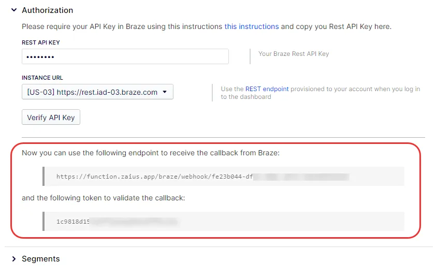Image resolution: width=436 pixels, height=277 pixels.
Task: Click the "Your Braze Rest API Key" hint
Action: pos(294,54)
